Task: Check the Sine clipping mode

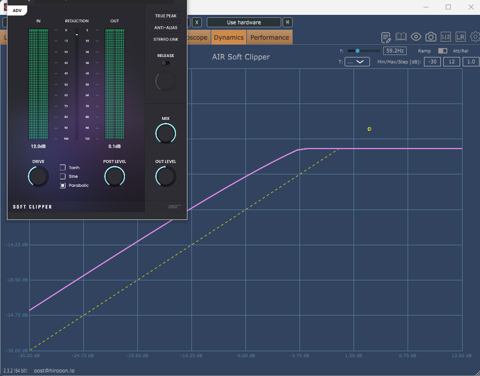Action: click(63, 176)
